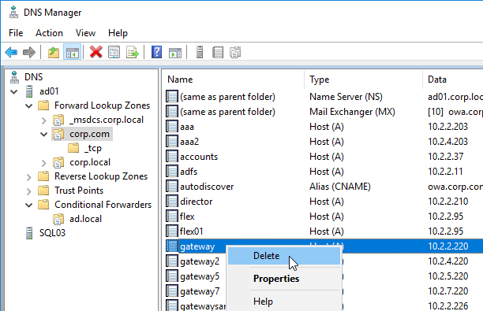Select the Trust Points tree item
The width and height of the screenshot is (483, 311).
79,191
